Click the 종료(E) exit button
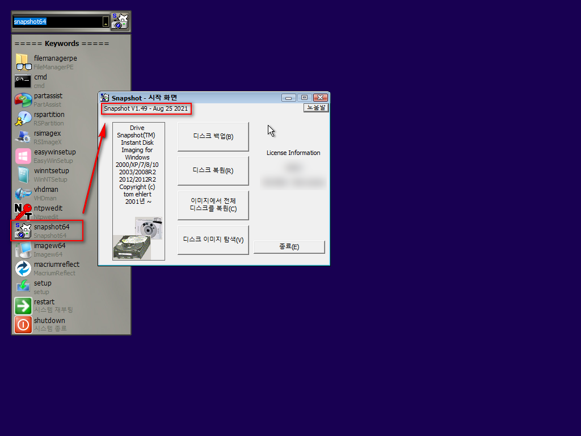Viewport: 581px width, 436px height. tap(289, 246)
